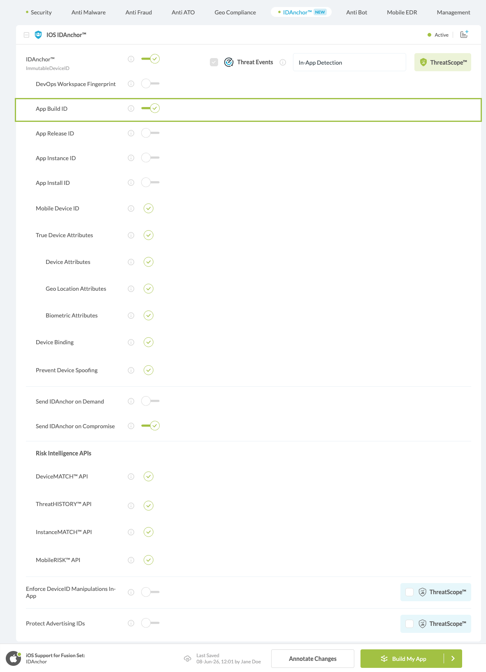Expand Build My App arrow options
This screenshot has width=486, height=672.
(453, 658)
